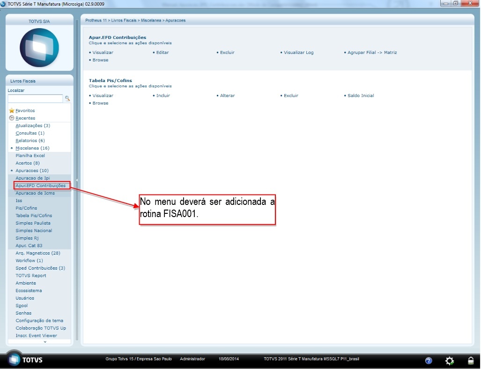Open Simples Nacional item
The height and width of the screenshot is (369, 481).
(34, 231)
